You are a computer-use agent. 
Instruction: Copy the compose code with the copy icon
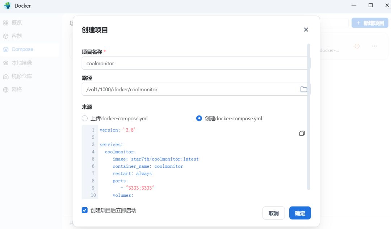[x=302, y=133]
